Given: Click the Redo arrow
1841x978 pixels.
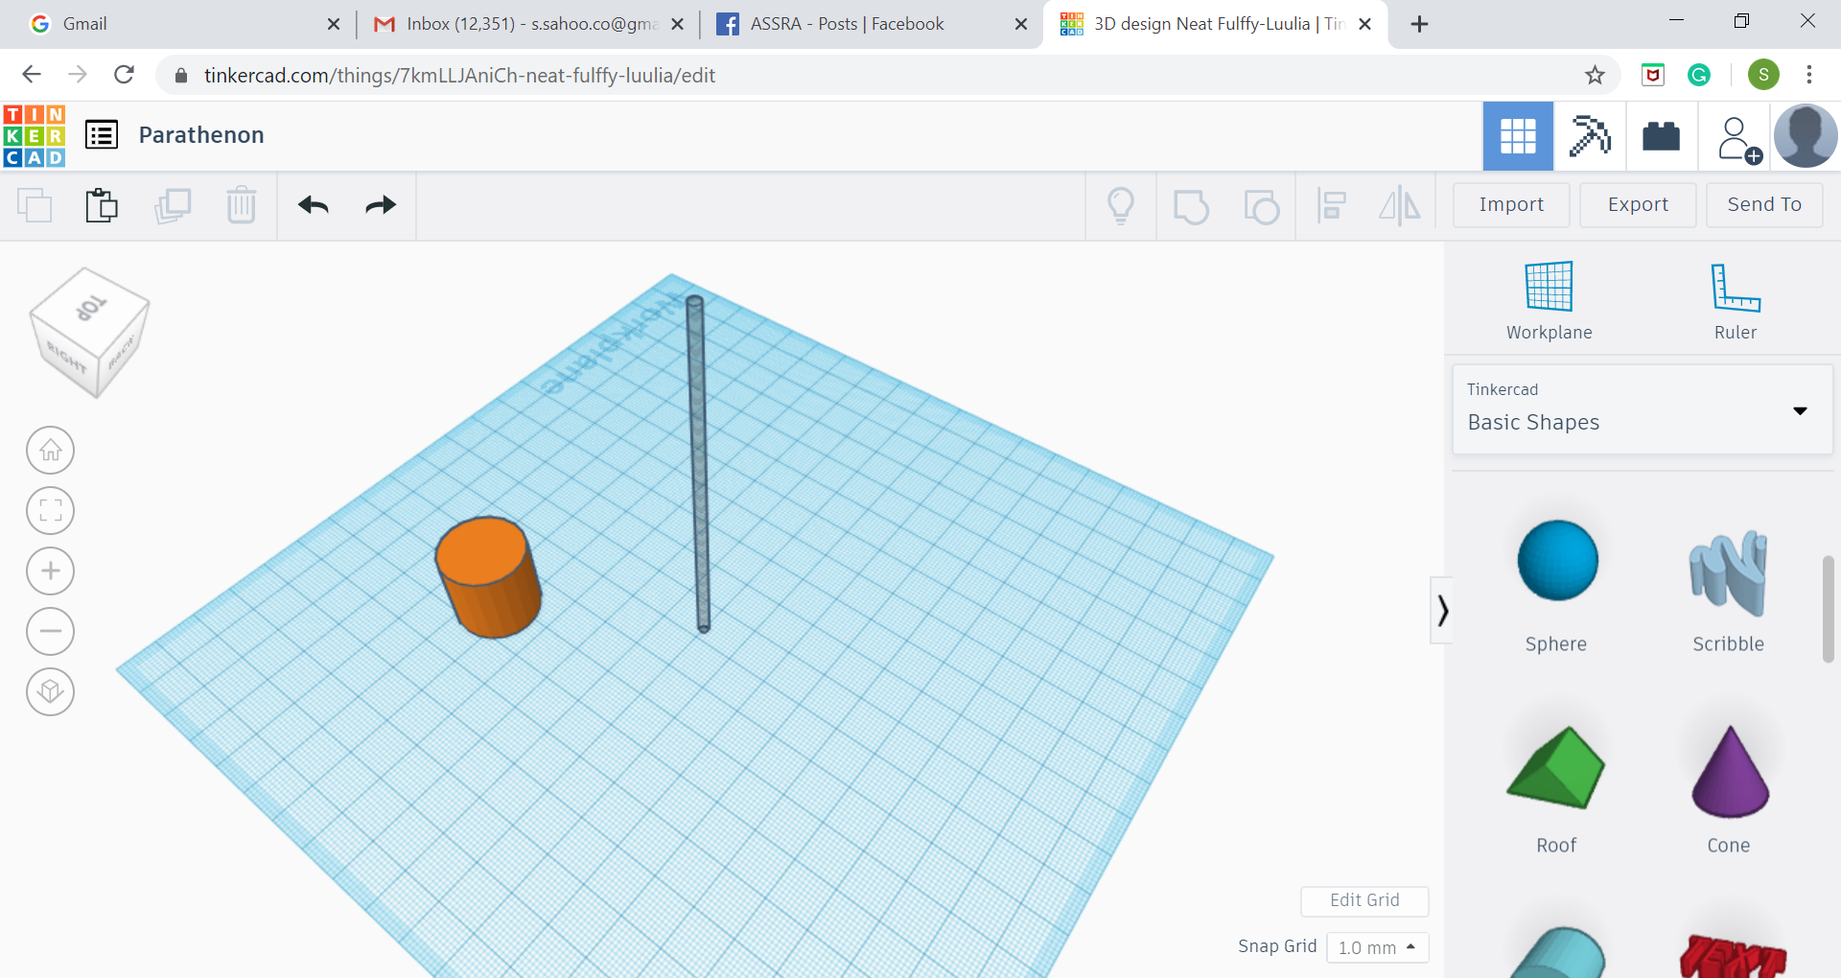Looking at the screenshot, I should click(x=381, y=205).
